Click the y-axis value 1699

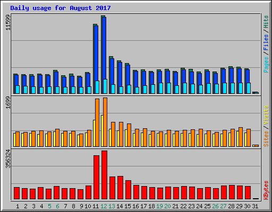(x=8, y=103)
